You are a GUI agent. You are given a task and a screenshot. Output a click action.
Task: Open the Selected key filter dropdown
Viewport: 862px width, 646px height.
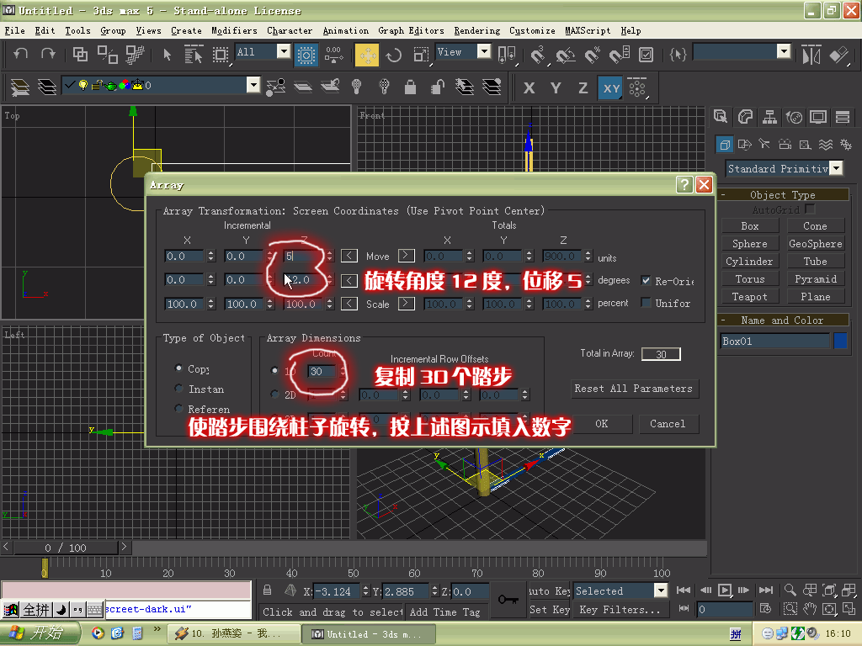pyautogui.click(x=661, y=590)
